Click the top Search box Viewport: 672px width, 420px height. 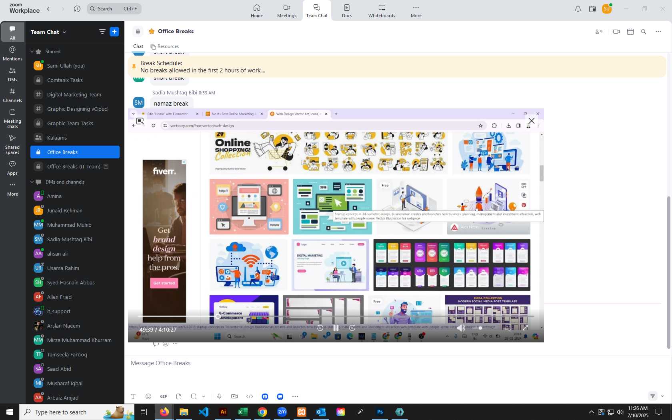[114, 9]
